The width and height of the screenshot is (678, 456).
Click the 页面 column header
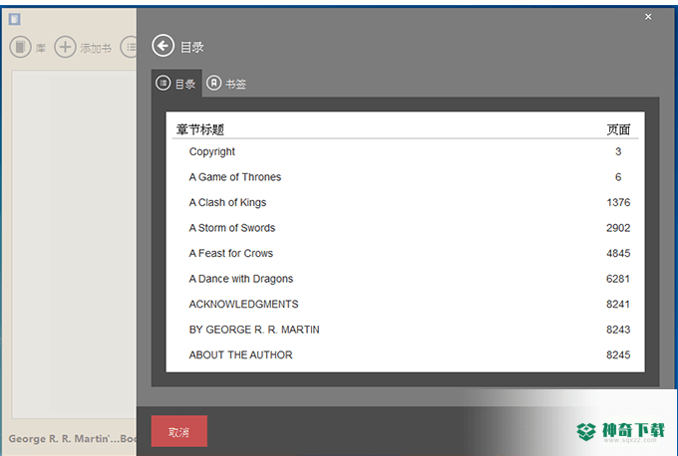[x=618, y=129]
